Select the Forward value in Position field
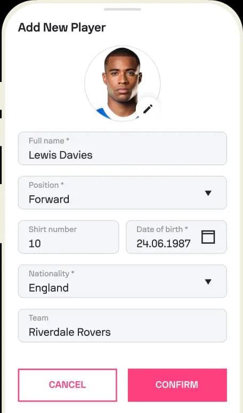 click(49, 199)
